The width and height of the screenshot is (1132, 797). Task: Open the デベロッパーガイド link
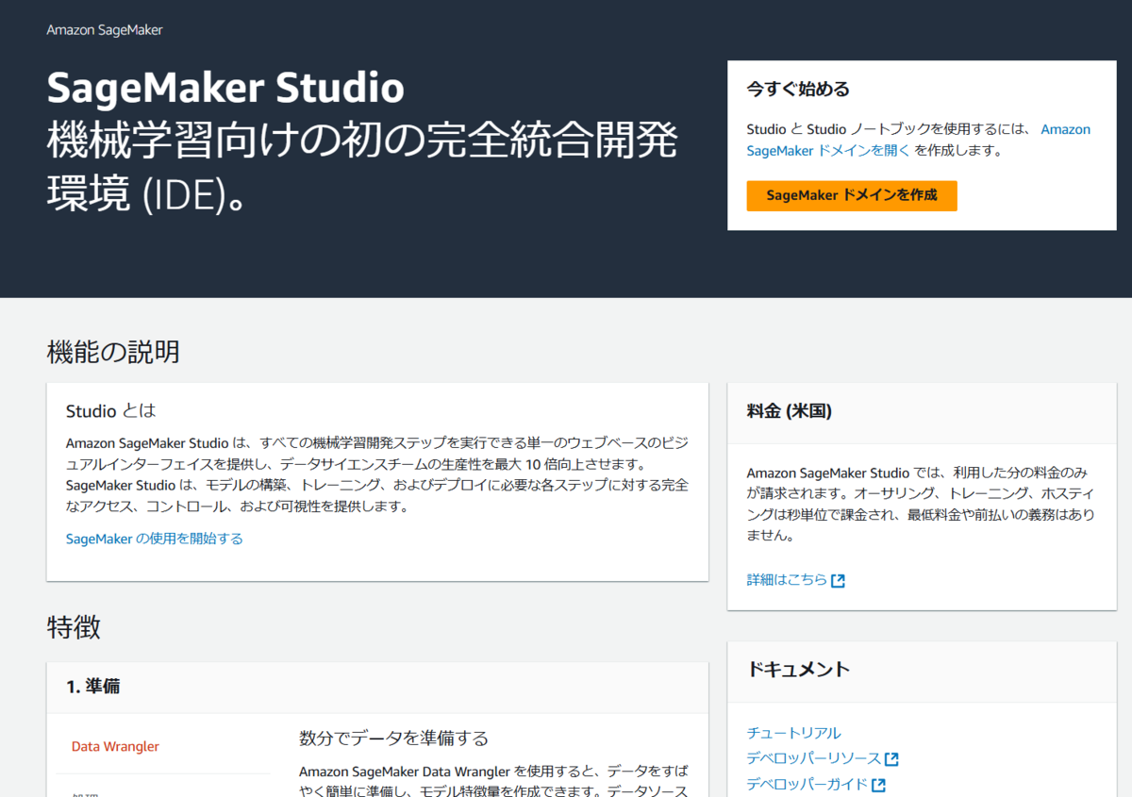(807, 784)
